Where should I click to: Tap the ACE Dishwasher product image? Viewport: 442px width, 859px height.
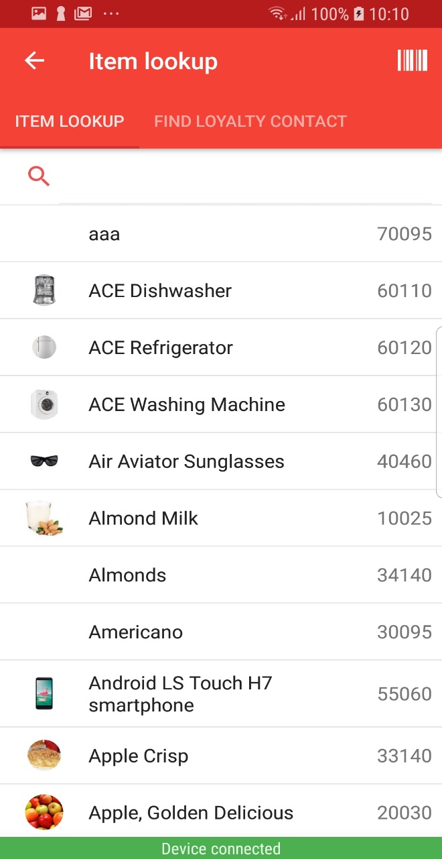pos(44,290)
